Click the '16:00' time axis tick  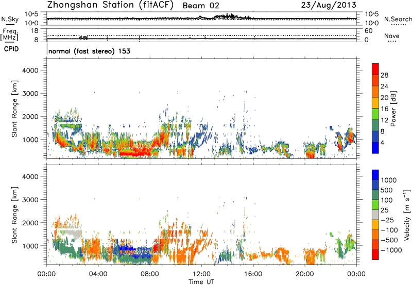click(x=253, y=274)
